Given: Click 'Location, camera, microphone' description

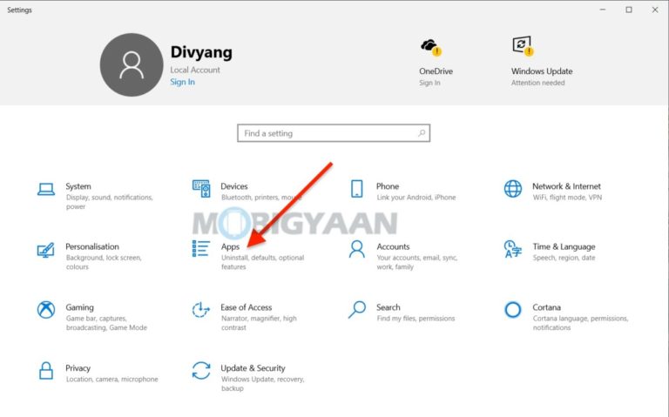Looking at the screenshot, I should click(111, 379).
